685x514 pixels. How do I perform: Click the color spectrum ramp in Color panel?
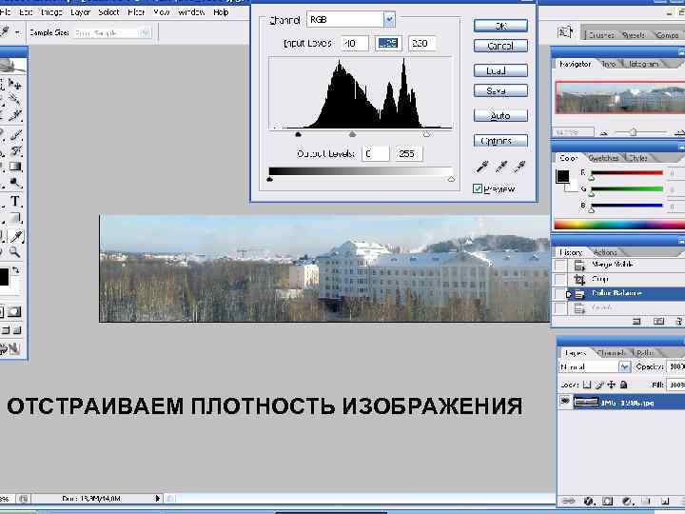(619, 225)
